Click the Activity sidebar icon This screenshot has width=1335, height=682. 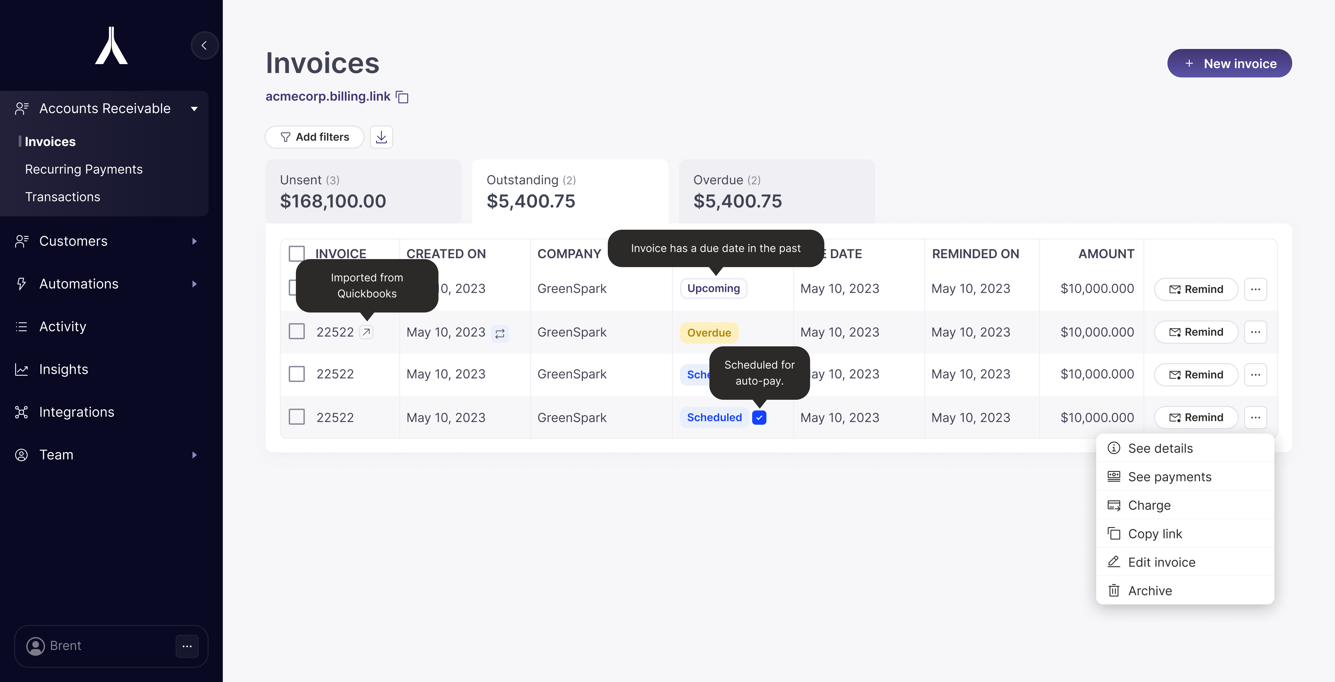coord(21,326)
